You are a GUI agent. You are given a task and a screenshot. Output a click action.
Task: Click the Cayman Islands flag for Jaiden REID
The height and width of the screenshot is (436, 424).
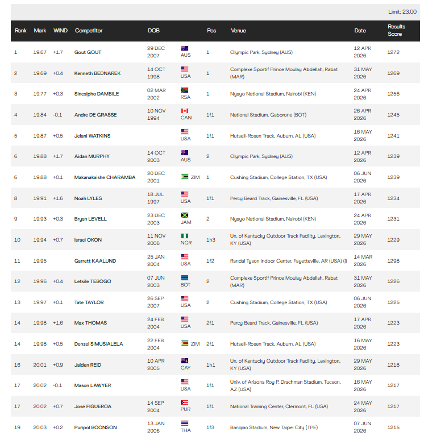[x=184, y=360]
